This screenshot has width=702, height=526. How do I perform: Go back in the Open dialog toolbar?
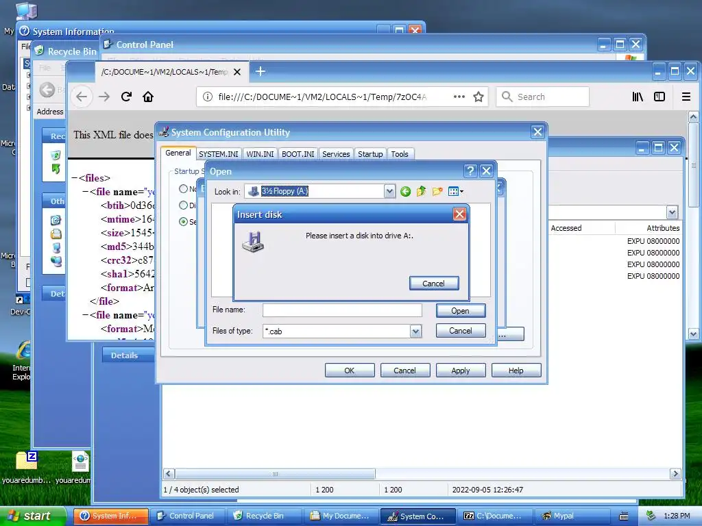tap(405, 192)
